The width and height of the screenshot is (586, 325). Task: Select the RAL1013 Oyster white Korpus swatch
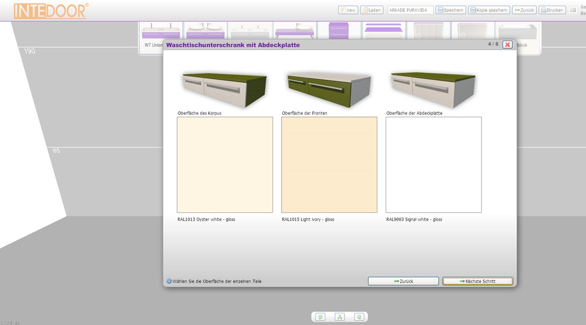point(225,165)
